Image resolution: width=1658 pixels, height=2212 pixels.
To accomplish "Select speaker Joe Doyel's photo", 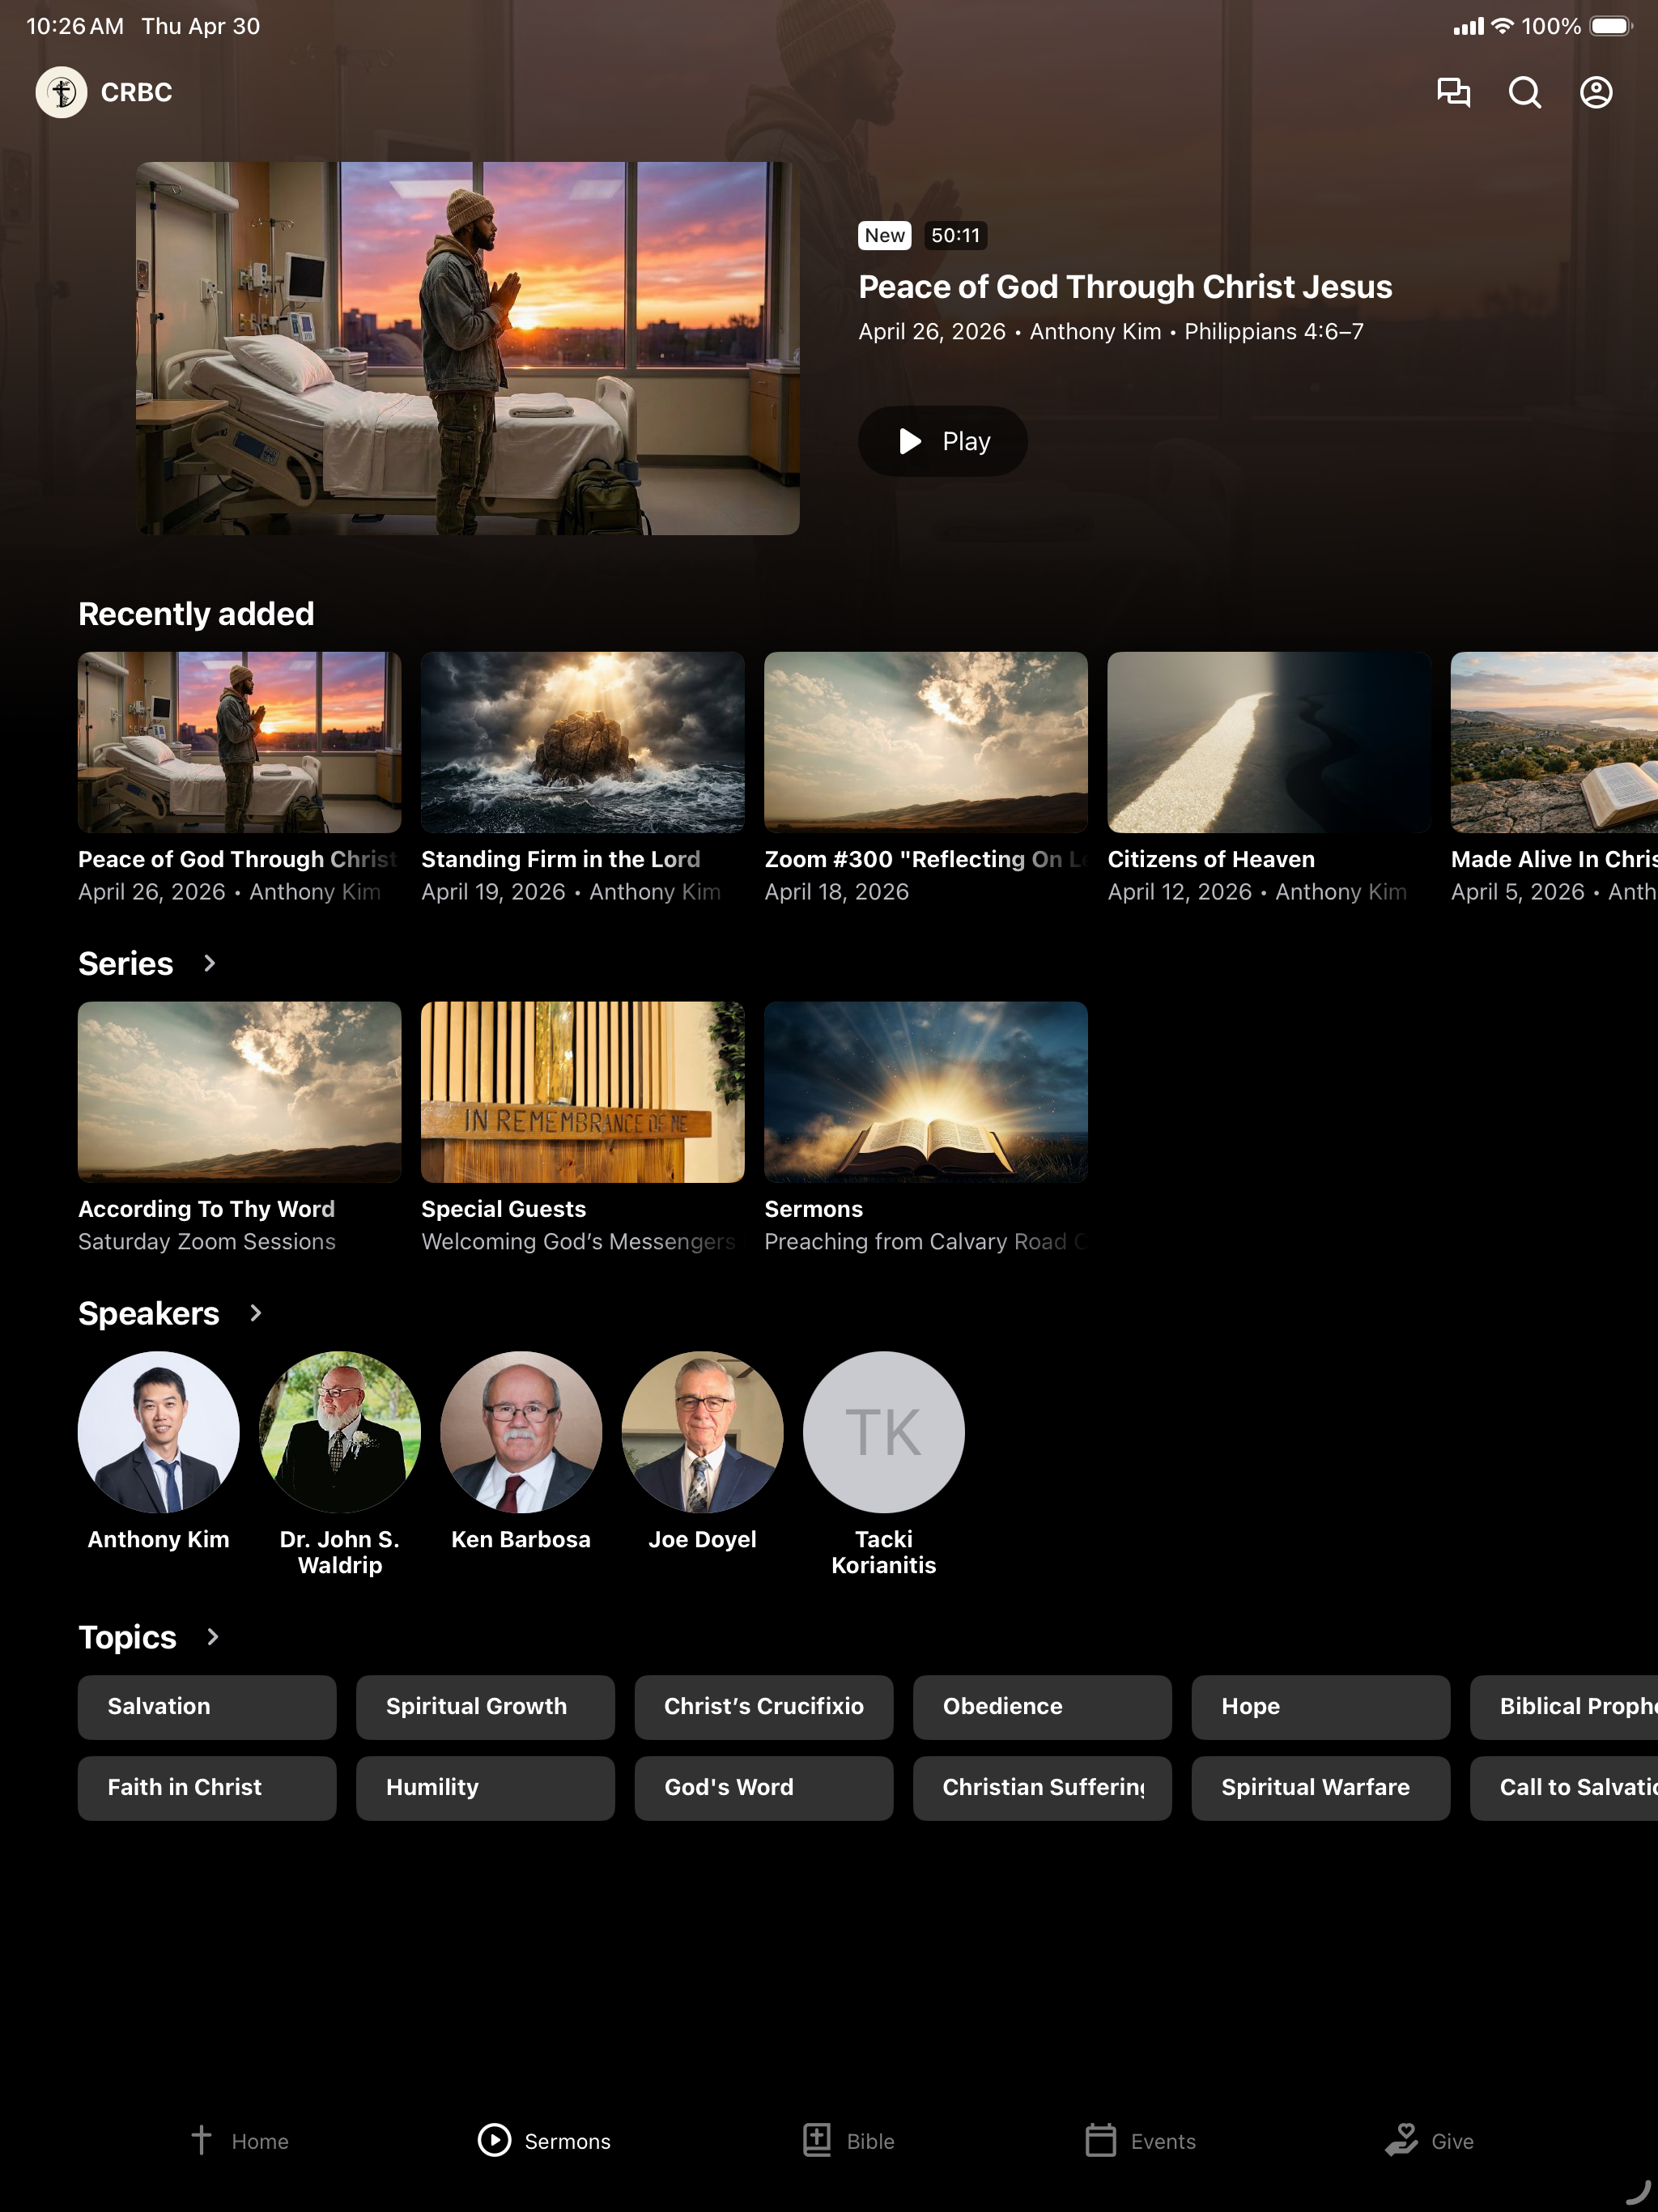I will (x=703, y=1432).
